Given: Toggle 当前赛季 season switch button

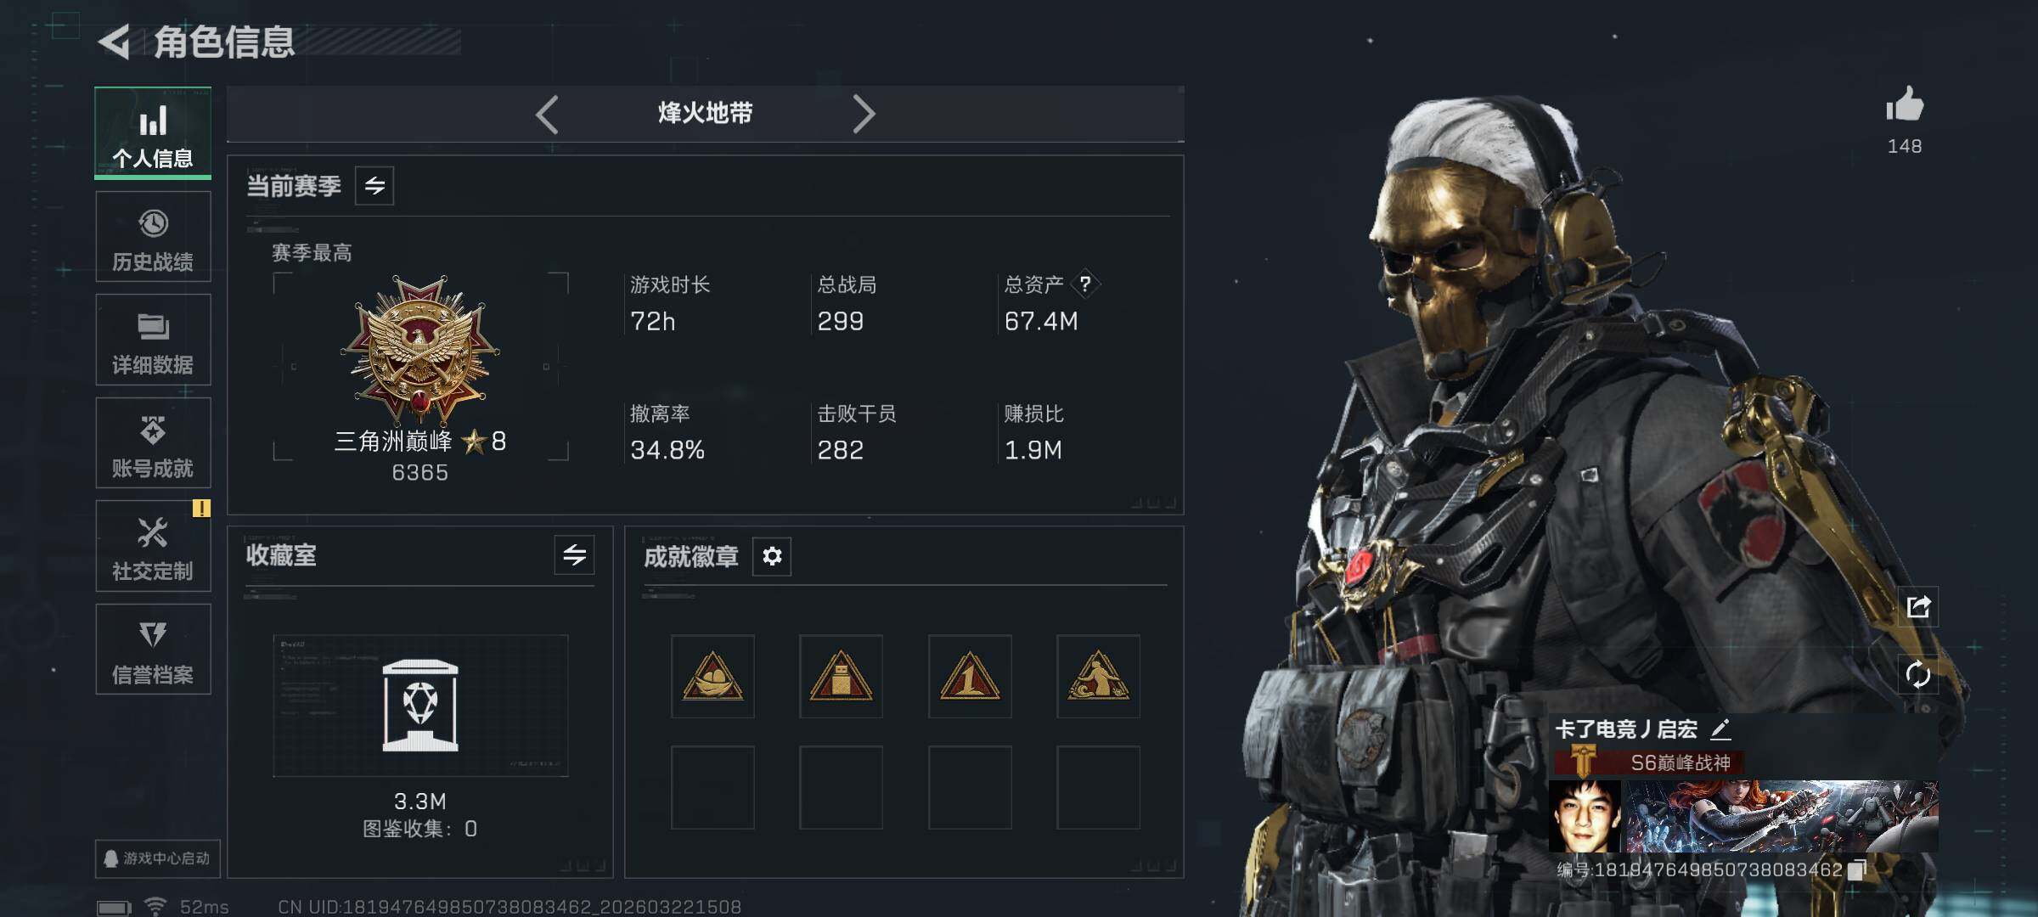Looking at the screenshot, I should (374, 185).
